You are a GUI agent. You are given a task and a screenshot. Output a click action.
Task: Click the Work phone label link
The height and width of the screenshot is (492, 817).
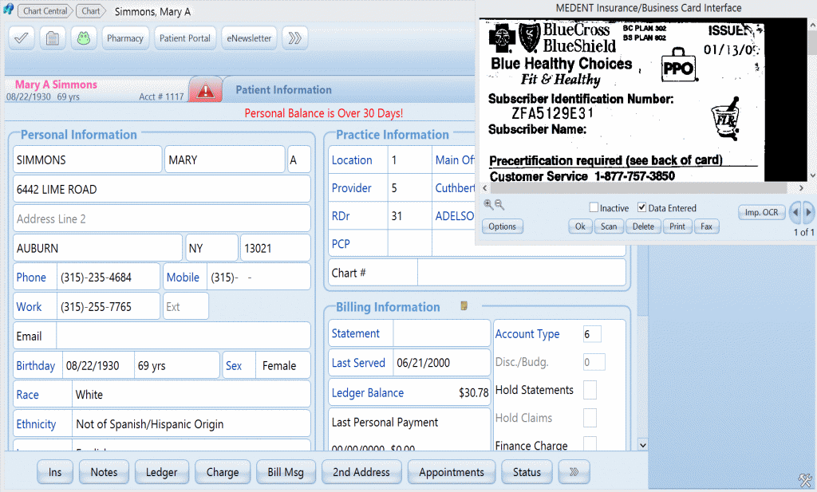[30, 307]
